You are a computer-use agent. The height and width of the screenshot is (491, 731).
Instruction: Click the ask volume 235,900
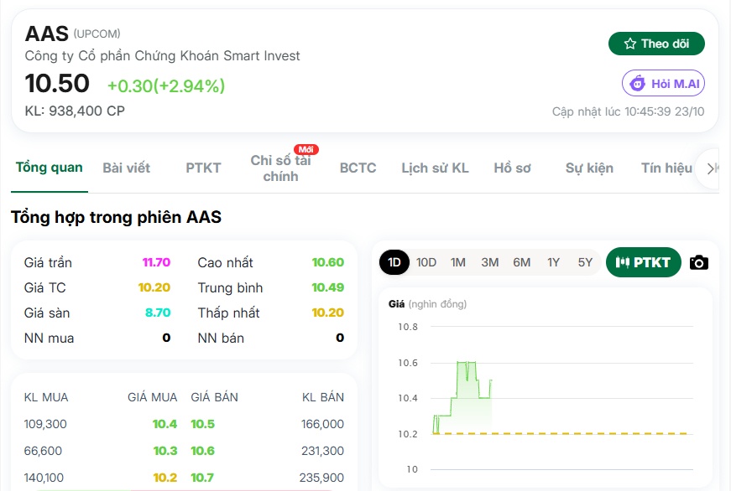pos(321,478)
